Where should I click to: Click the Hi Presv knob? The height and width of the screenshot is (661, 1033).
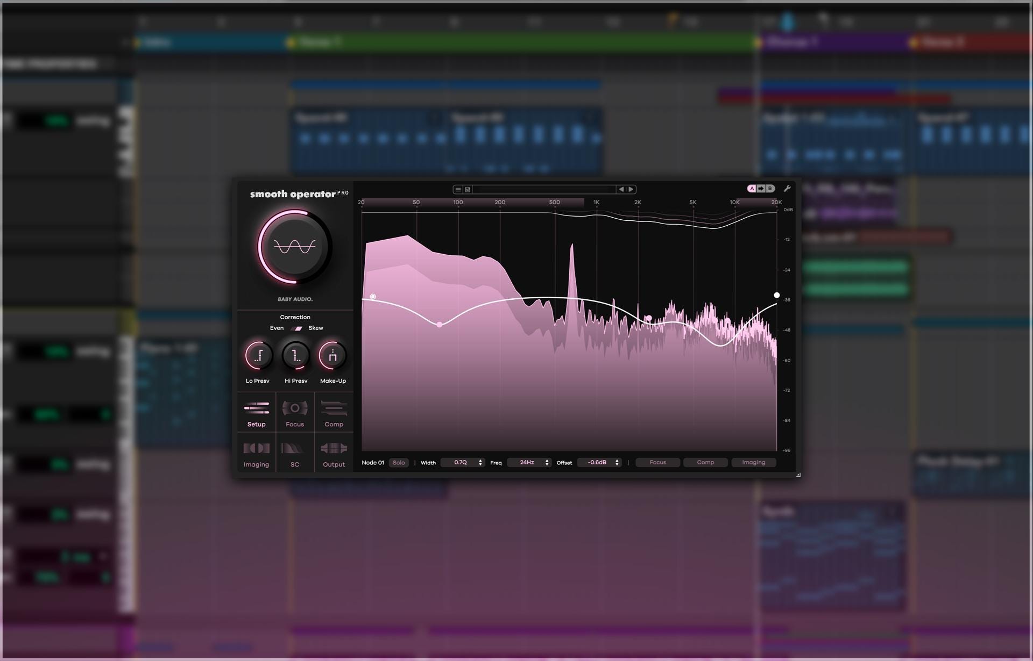295,355
